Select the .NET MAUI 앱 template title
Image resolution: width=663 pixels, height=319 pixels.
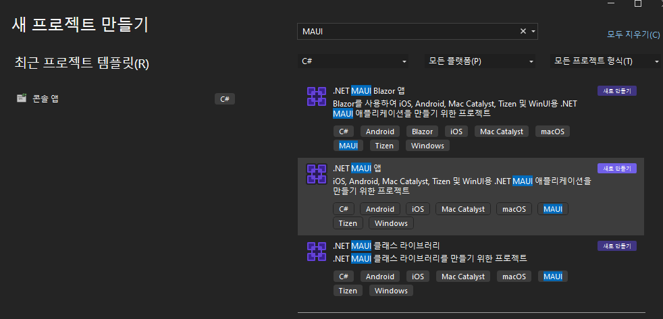(357, 168)
